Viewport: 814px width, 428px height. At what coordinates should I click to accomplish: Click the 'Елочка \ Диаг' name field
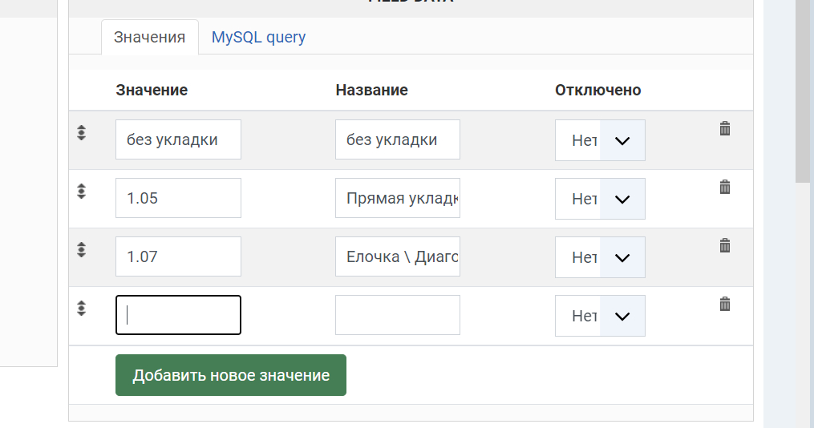click(x=398, y=256)
